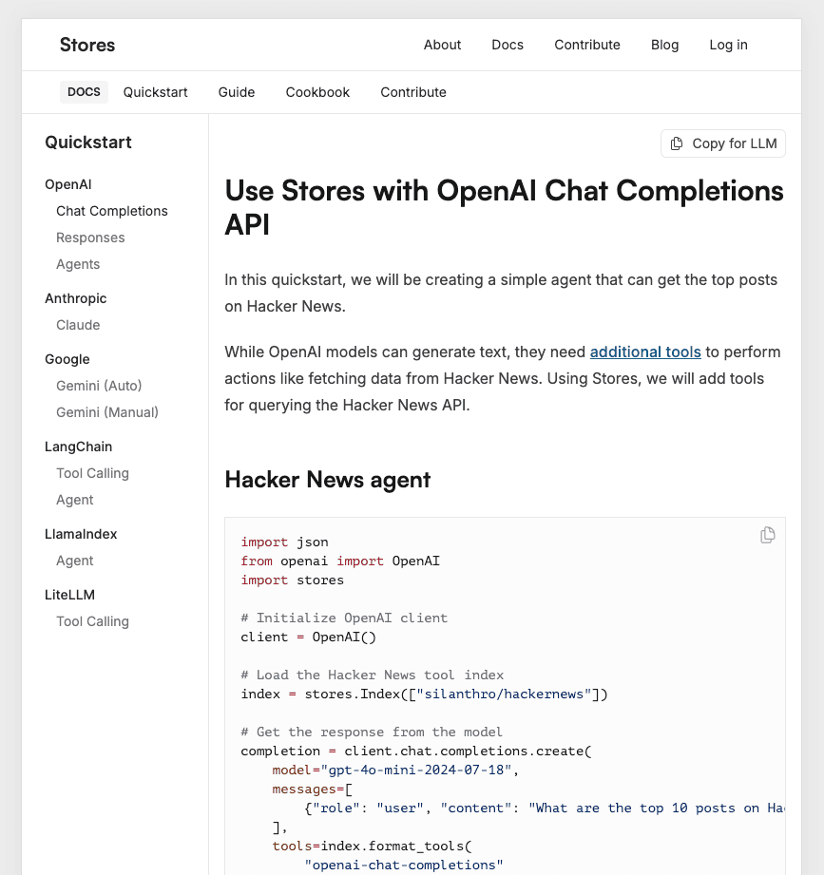Viewport: 824px width, 875px height.
Task: Open Contribute in the docs subnav
Action: (x=413, y=92)
